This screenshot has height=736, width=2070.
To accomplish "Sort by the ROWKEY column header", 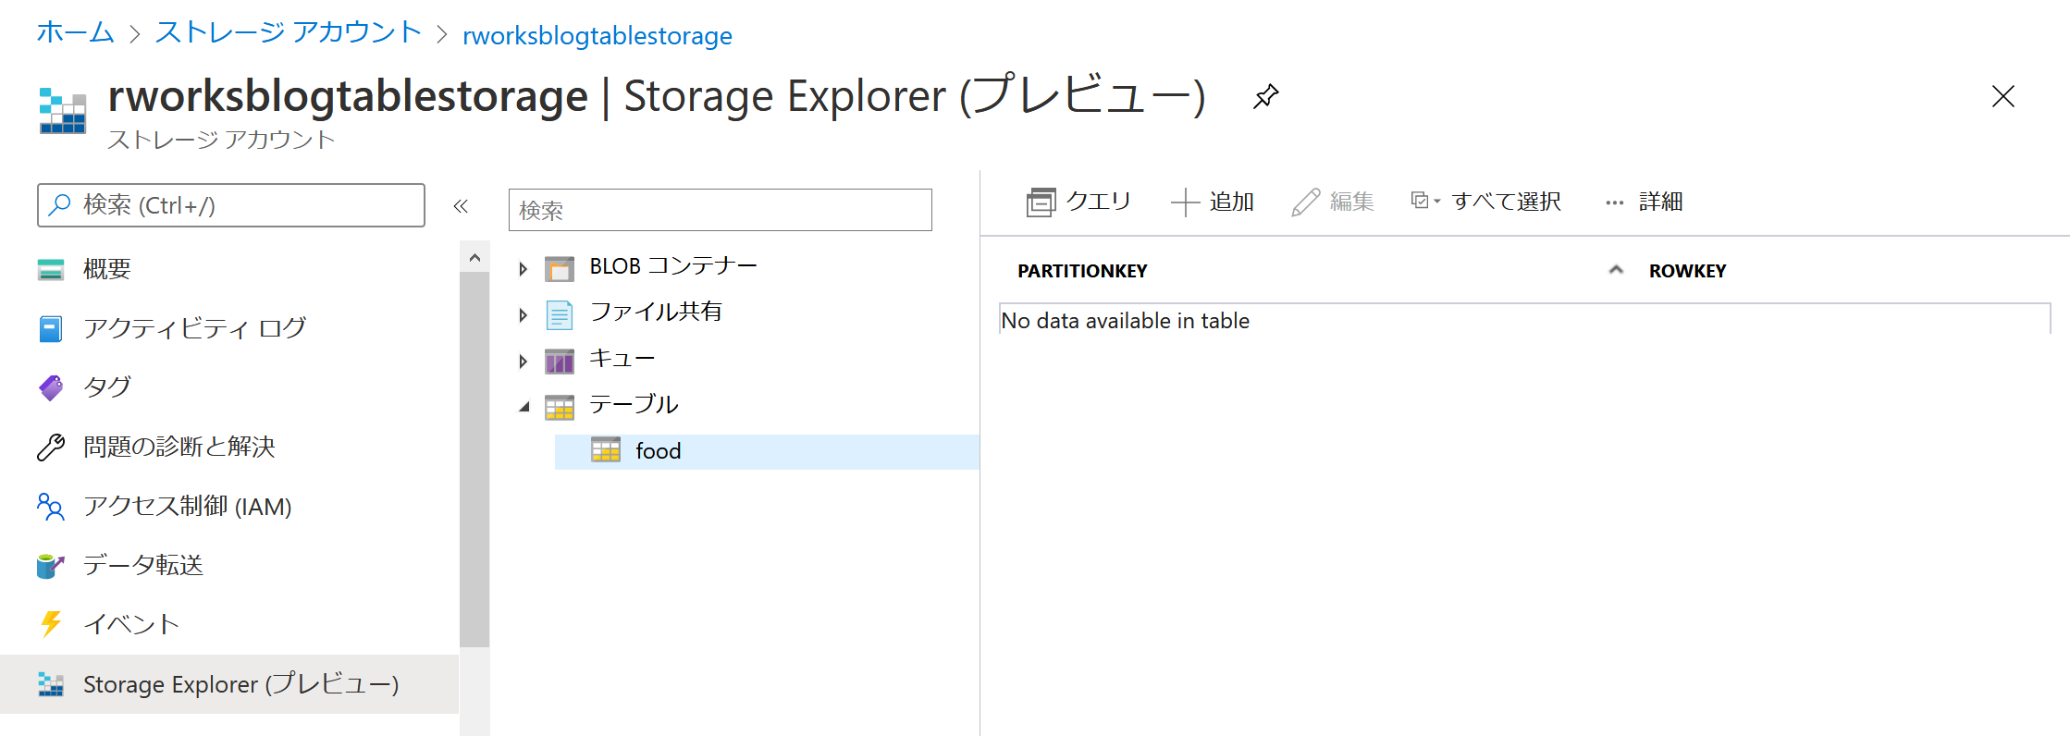I will tap(1687, 271).
